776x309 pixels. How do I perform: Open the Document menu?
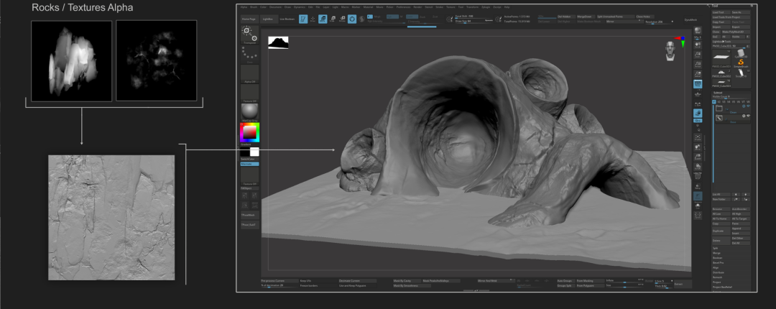(275, 7)
